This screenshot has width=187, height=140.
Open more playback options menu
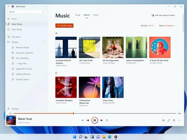(179, 120)
